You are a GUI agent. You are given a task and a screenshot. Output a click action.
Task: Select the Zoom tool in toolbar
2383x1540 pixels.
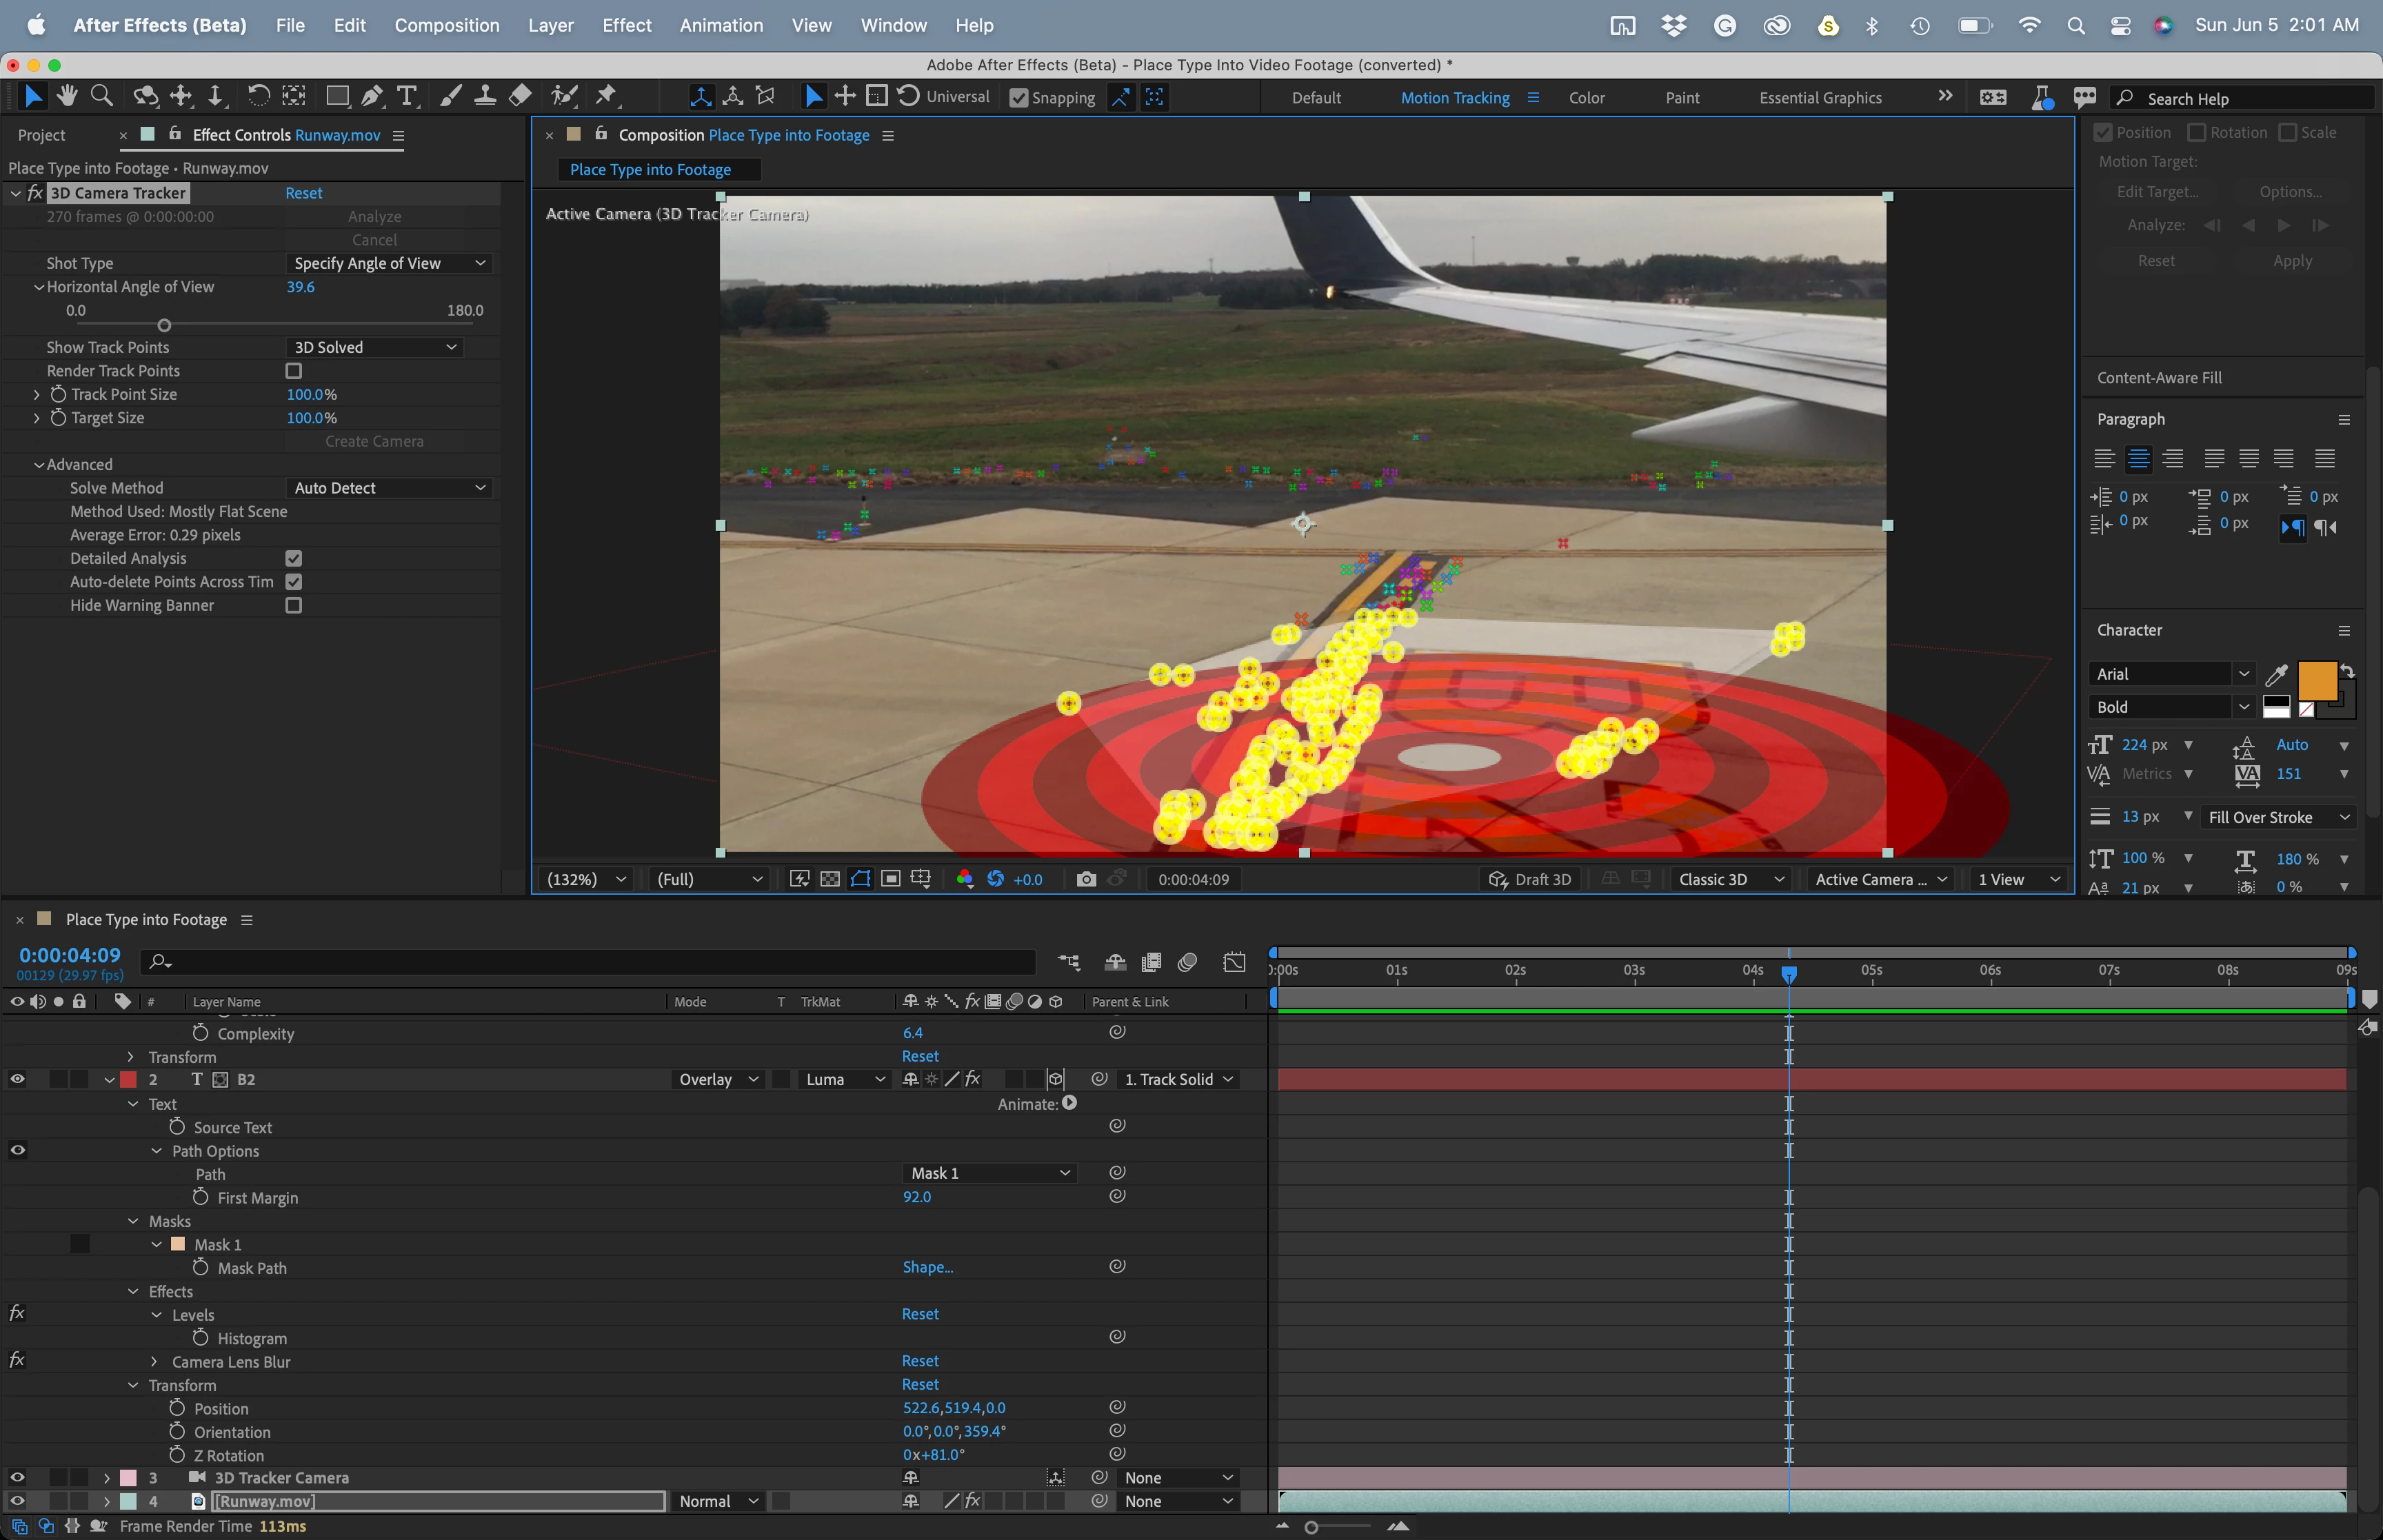[101, 96]
